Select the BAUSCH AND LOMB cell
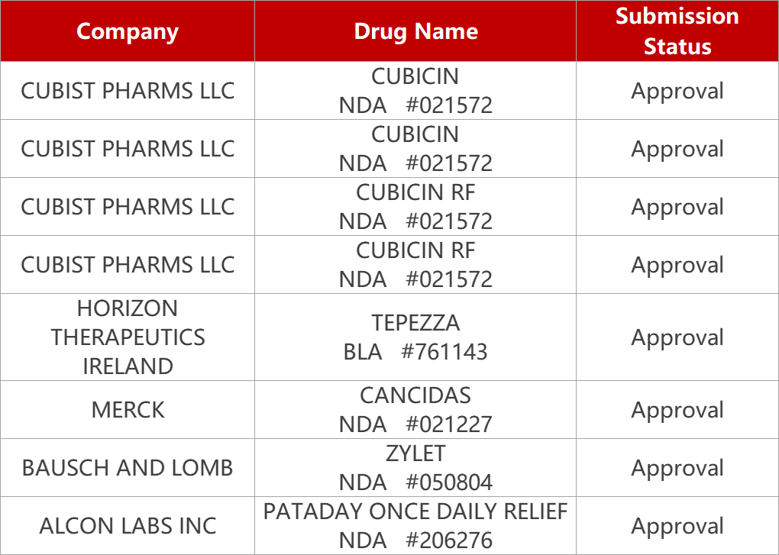Viewport: 779px width, 555px height. pyautogui.click(x=128, y=468)
